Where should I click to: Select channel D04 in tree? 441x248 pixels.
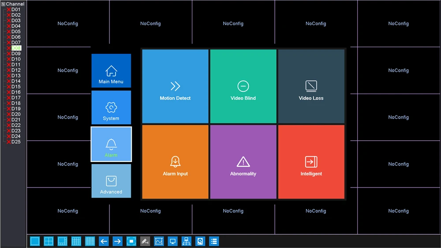coord(16,26)
